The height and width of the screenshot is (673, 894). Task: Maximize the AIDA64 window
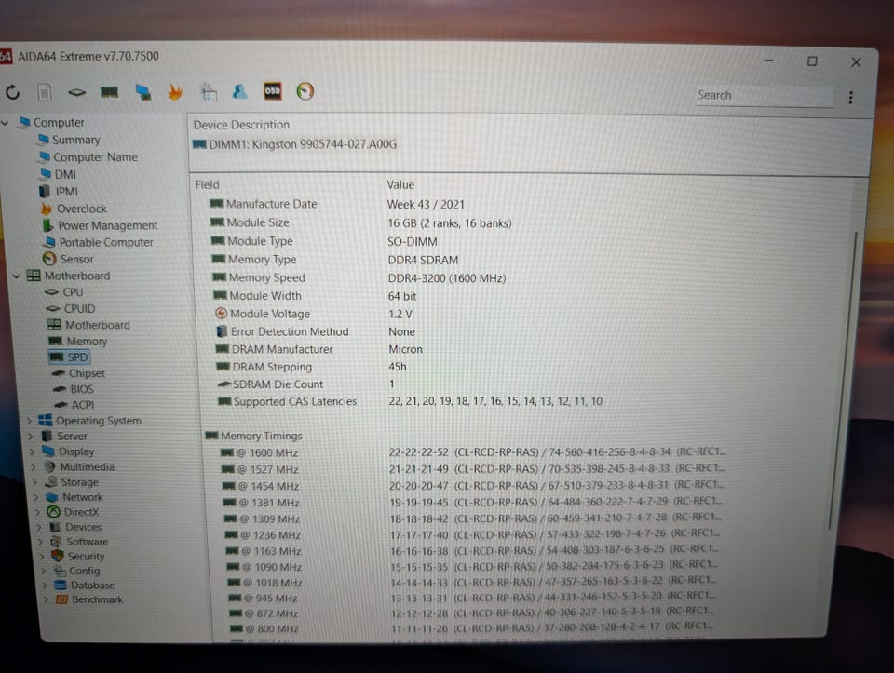(x=812, y=61)
